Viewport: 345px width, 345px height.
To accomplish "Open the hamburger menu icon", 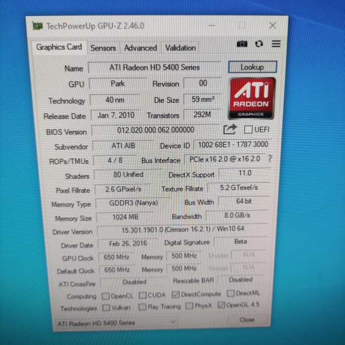I will (276, 44).
